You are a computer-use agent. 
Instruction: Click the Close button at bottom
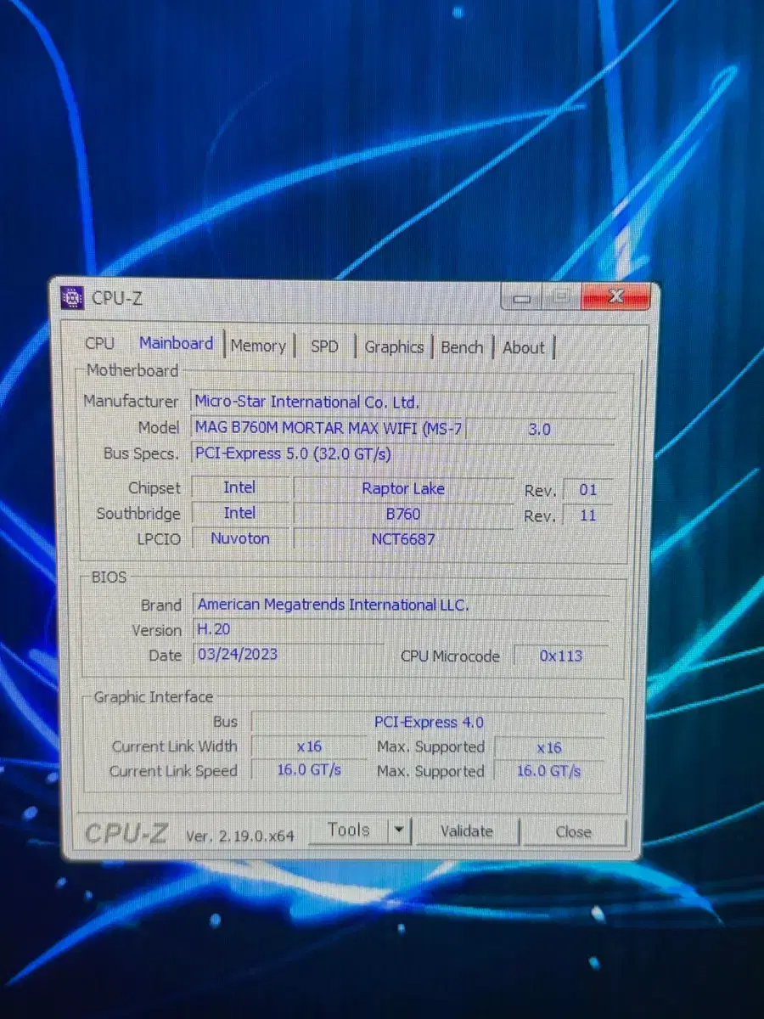coord(573,833)
